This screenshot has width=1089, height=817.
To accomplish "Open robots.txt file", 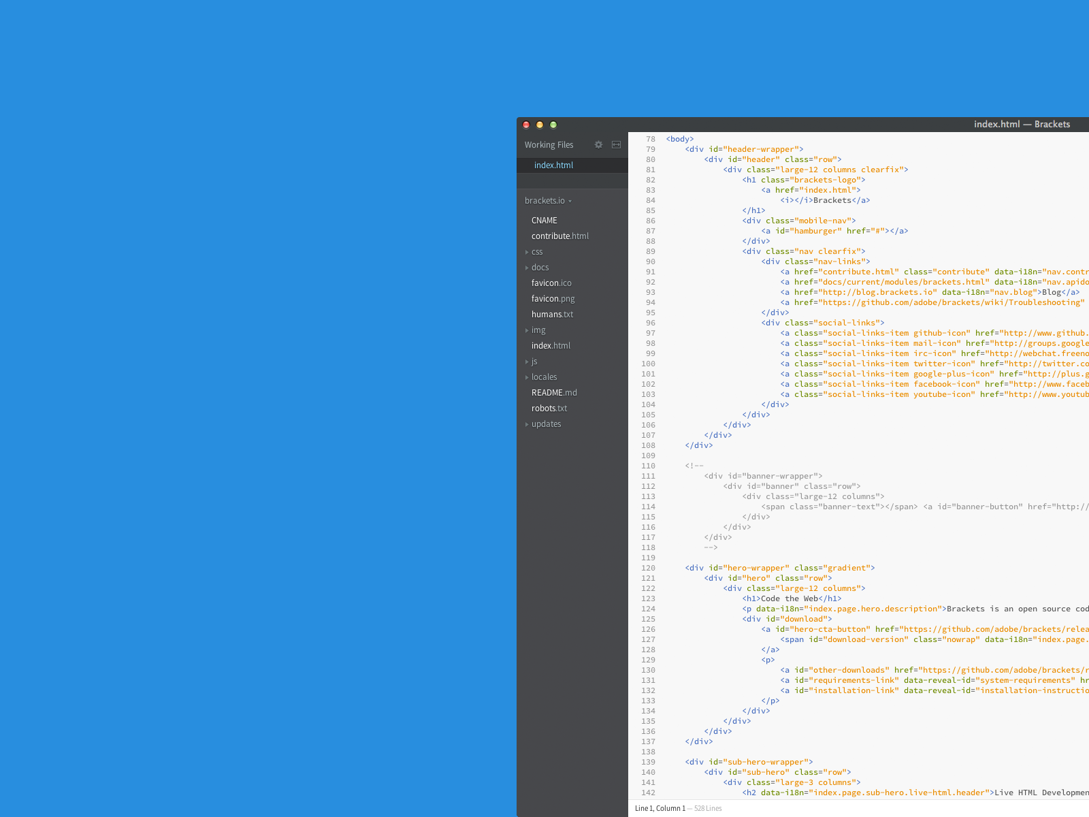I will (549, 408).
